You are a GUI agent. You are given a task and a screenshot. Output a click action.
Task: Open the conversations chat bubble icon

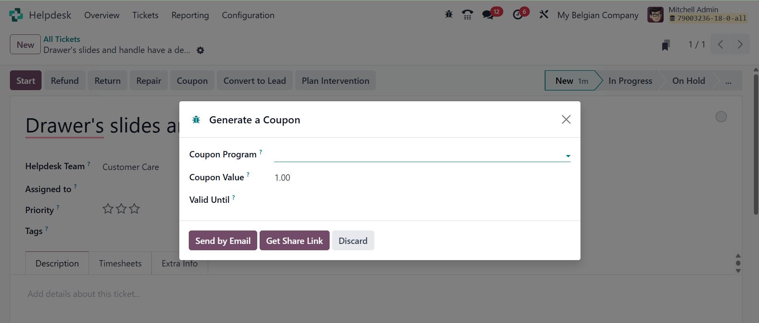(488, 15)
